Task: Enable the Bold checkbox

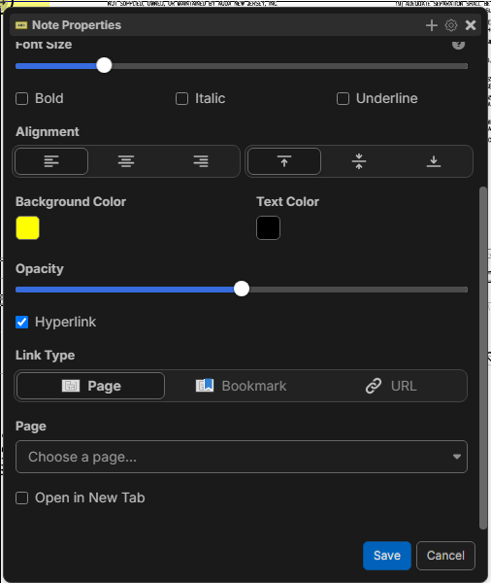Action: pyautogui.click(x=22, y=99)
